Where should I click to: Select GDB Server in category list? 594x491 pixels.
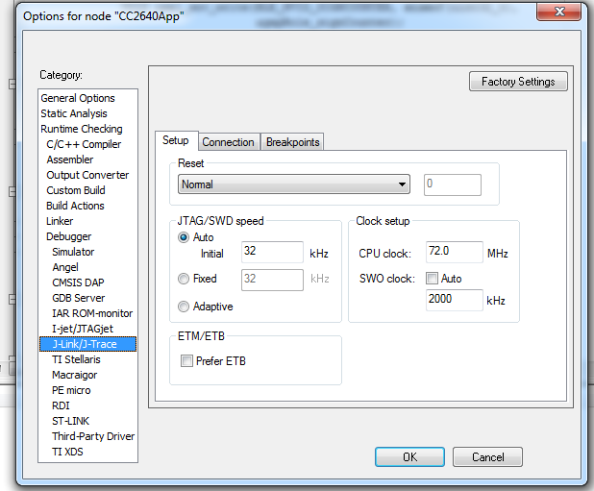pyautogui.click(x=79, y=298)
